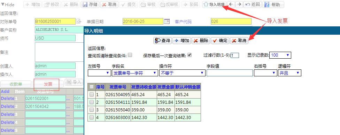
Task: Open the 逻辑符 dropdown showing 并且
Action: (289, 73)
